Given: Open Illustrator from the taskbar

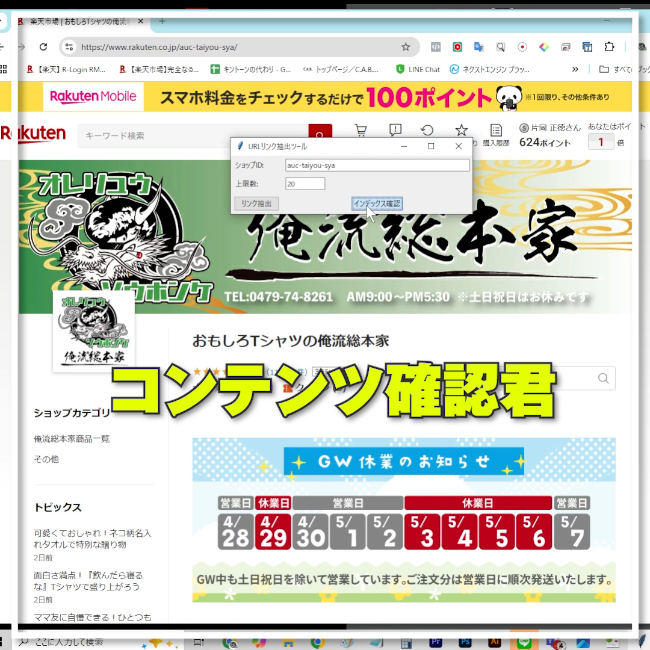Looking at the screenshot, I should pyautogui.click(x=495, y=642).
